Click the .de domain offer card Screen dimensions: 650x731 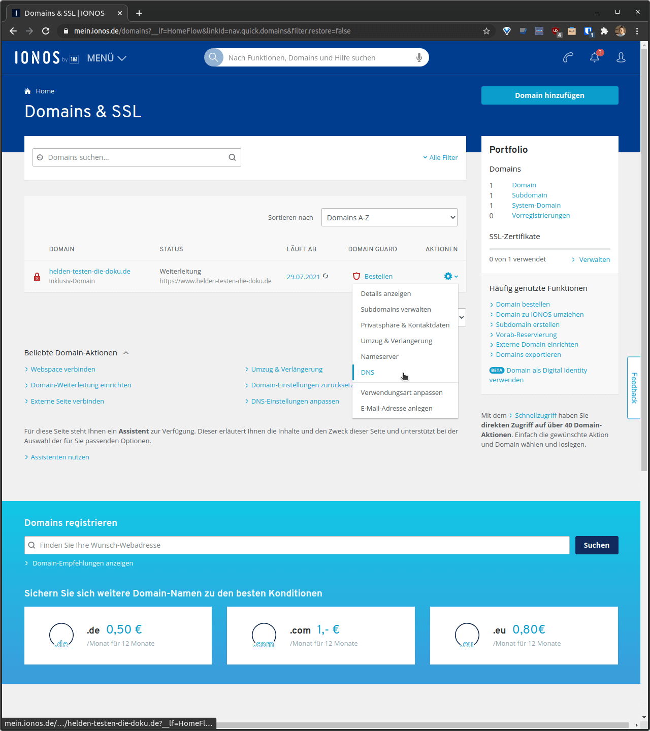[x=118, y=636]
